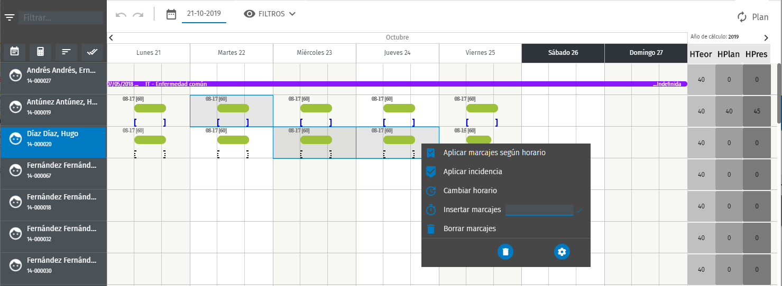
Task: Click the Lunes 21 column header
Action: [x=149, y=53]
